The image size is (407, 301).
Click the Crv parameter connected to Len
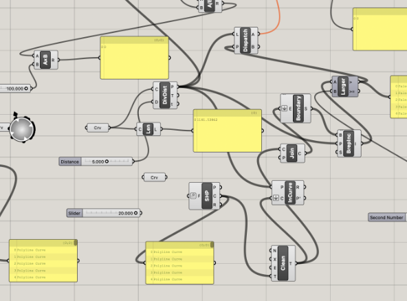tap(98, 128)
